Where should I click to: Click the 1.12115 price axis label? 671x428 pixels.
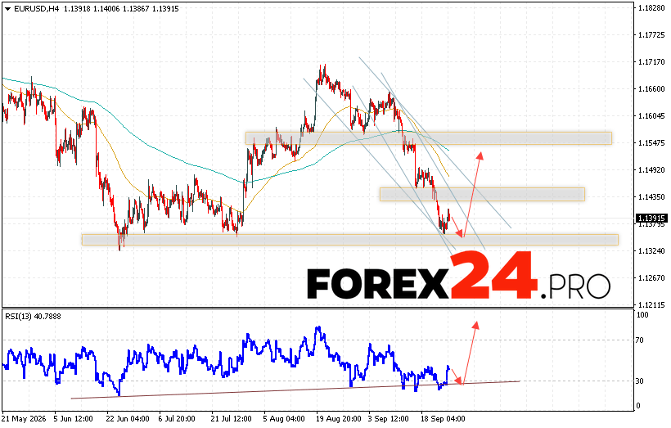click(x=651, y=304)
